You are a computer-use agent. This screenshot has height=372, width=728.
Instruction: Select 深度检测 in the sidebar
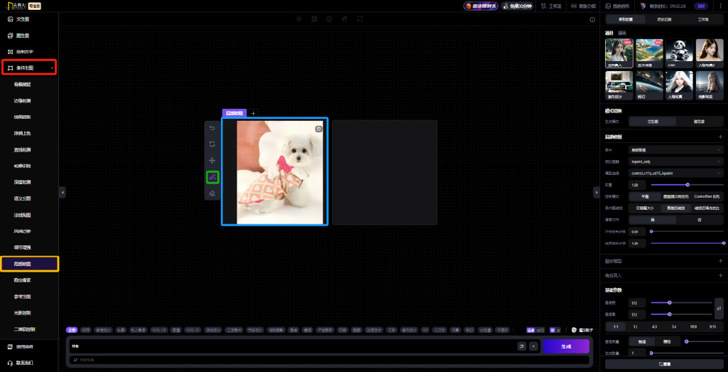[x=22, y=182]
